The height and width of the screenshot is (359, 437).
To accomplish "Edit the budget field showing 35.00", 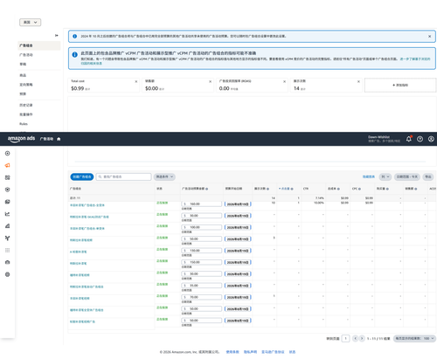I will [202, 286].
